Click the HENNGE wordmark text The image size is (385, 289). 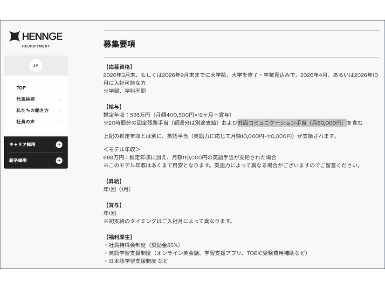click(x=41, y=35)
